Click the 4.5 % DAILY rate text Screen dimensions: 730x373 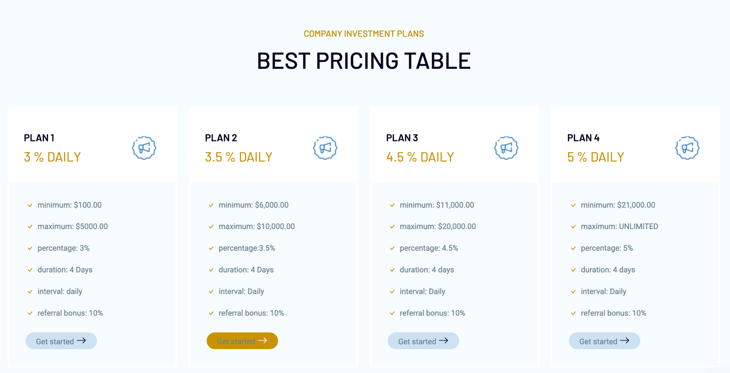(x=420, y=157)
